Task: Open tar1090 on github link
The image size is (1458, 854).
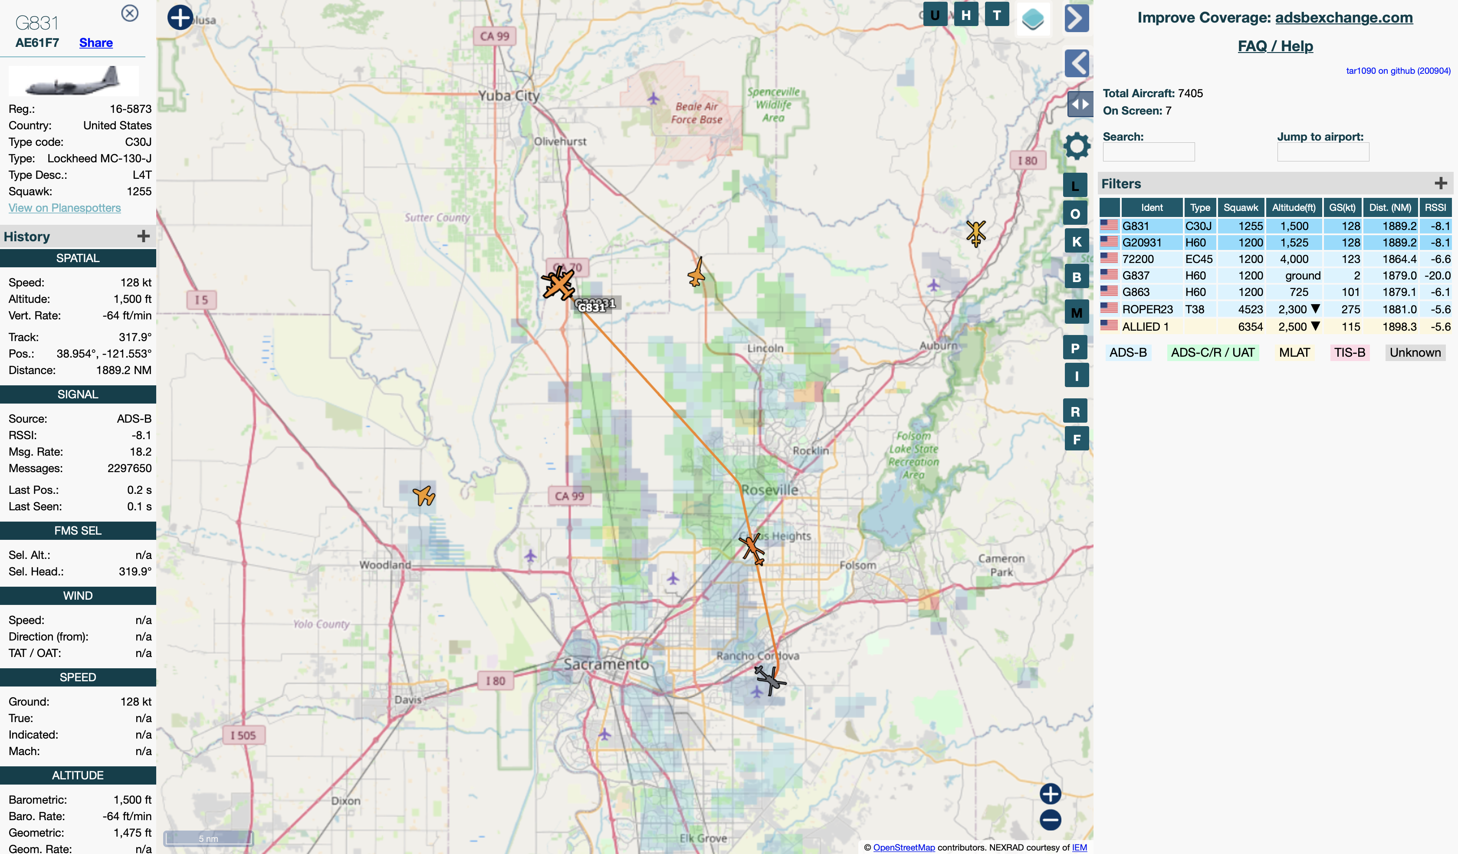Action: pyautogui.click(x=1398, y=71)
